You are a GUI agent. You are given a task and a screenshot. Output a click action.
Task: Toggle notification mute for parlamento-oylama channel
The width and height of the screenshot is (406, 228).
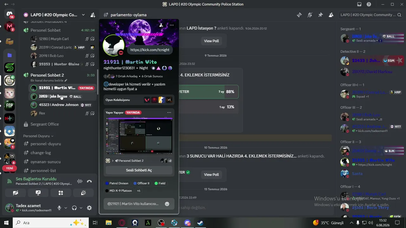310,15
